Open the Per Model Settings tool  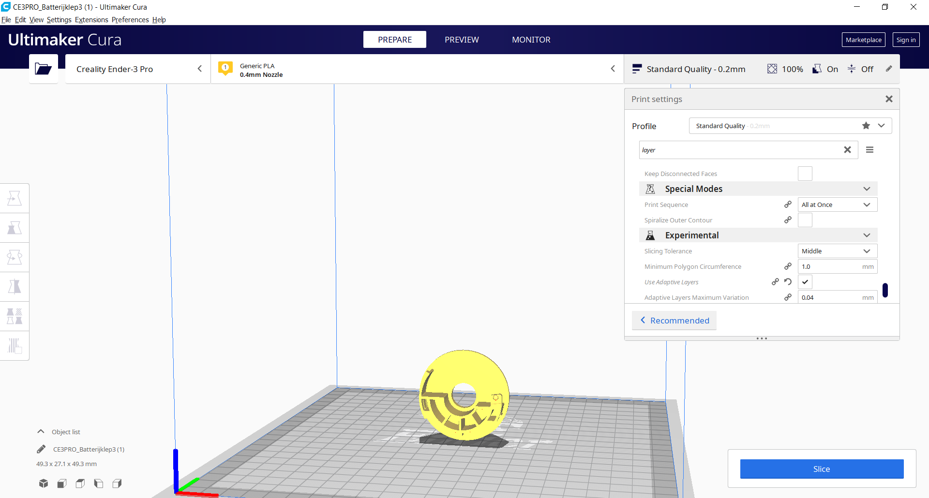(x=15, y=316)
